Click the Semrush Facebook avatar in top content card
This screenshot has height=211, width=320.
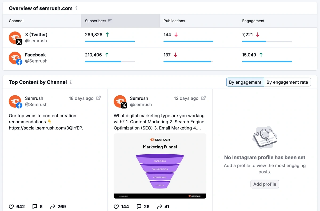[15, 102]
